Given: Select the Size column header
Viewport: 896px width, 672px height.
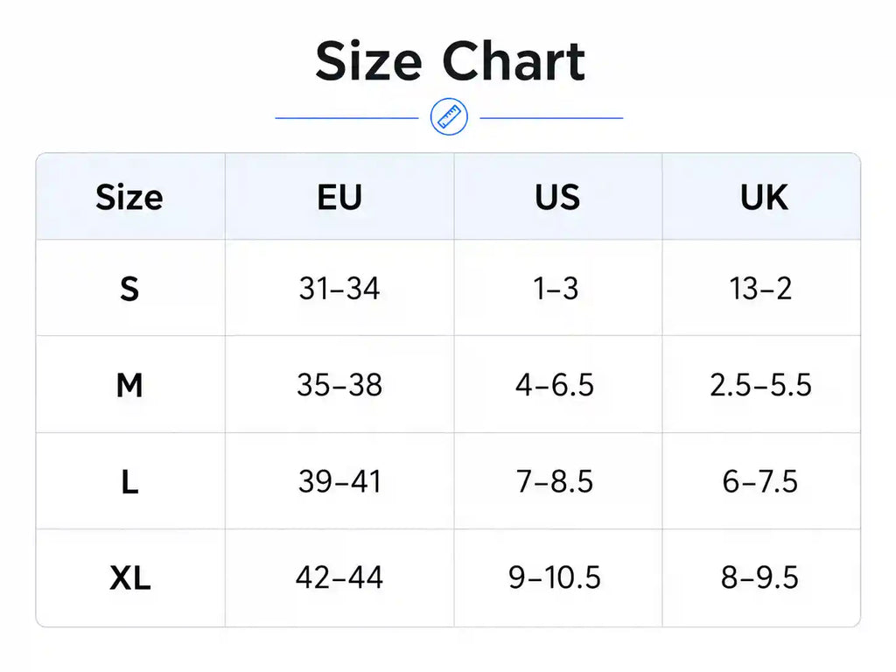Looking at the screenshot, I should click(x=129, y=197).
